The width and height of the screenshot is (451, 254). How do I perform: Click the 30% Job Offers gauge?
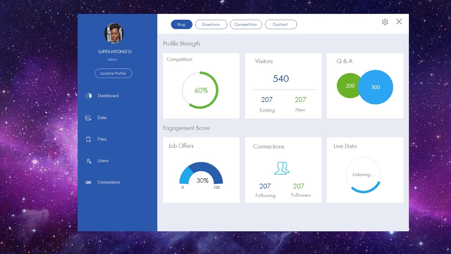[x=201, y=173]
